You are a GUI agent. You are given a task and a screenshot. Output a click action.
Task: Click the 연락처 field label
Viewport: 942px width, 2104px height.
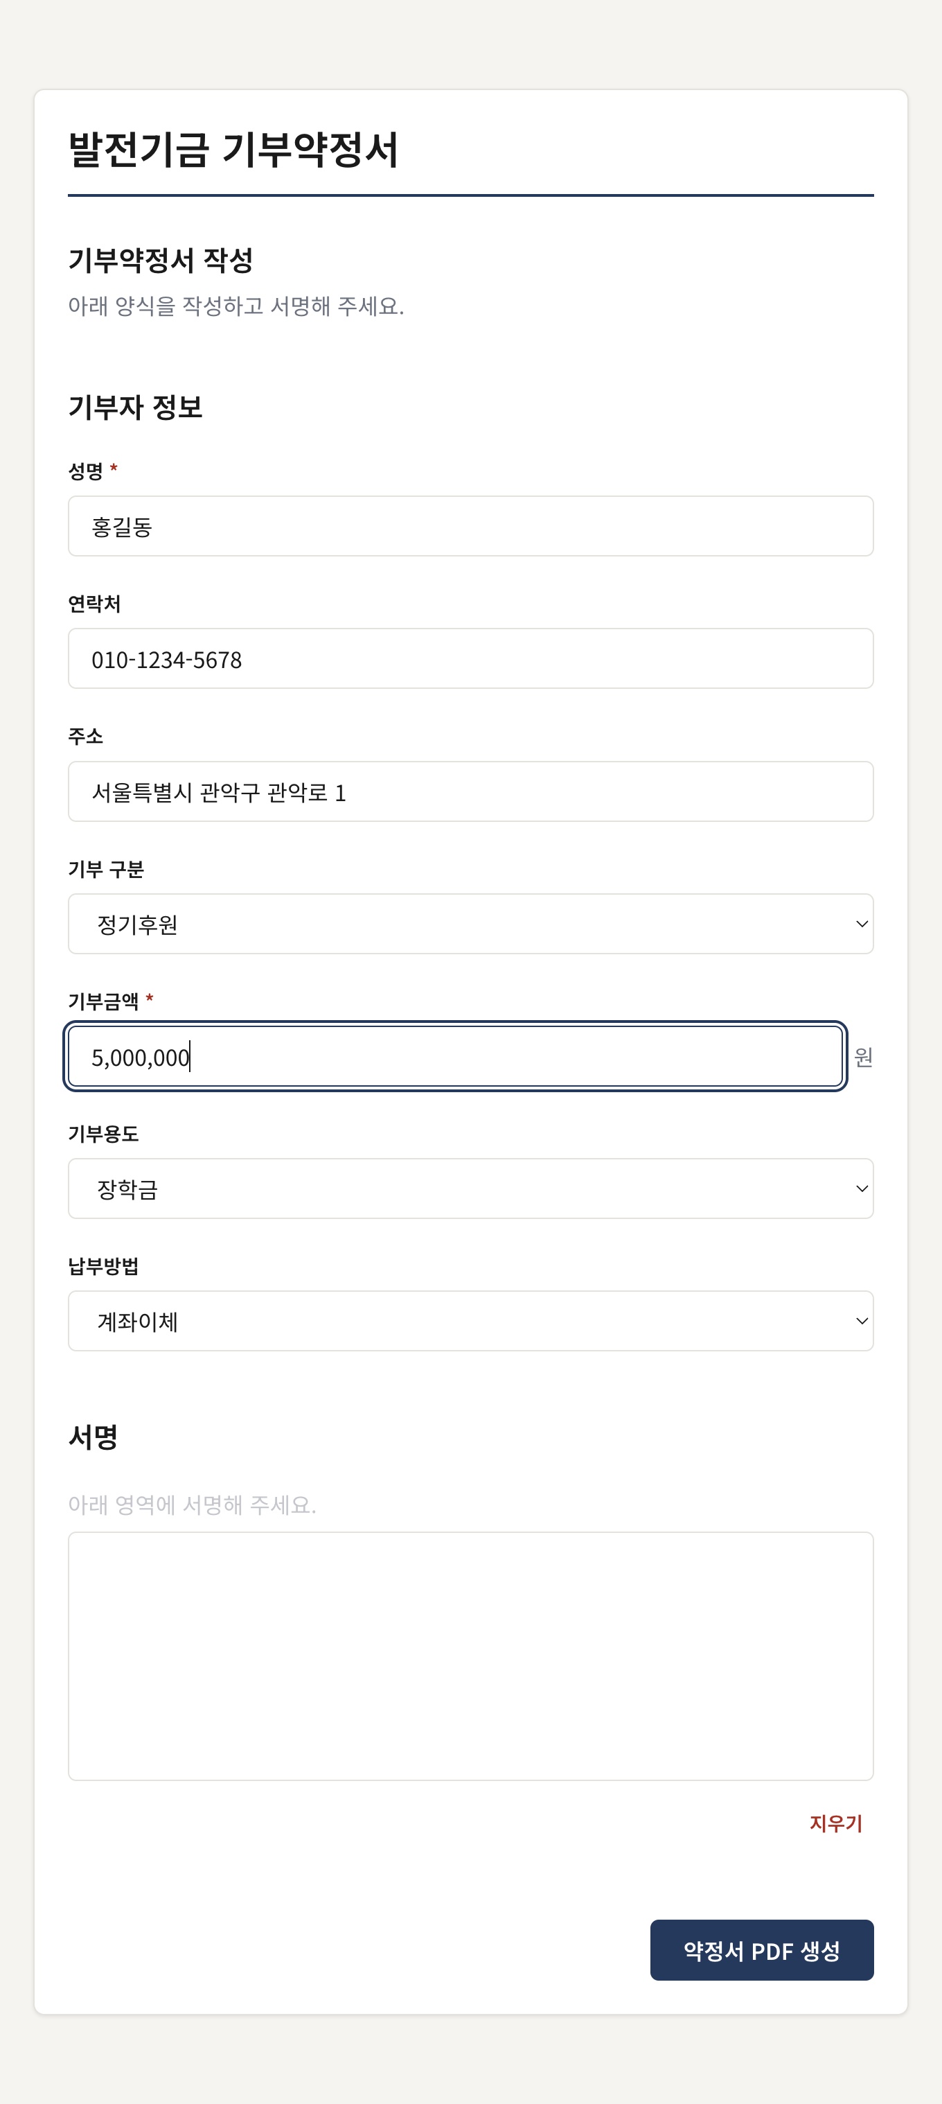coord(95,604)
